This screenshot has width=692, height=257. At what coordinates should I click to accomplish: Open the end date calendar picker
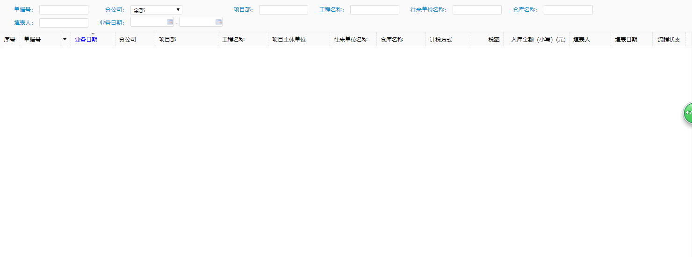(x=218, y=22)
